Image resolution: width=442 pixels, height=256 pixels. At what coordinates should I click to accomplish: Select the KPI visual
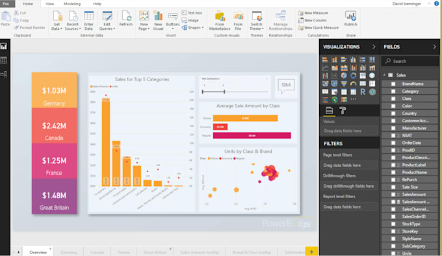pyautogui.click(x=325, y=92)
